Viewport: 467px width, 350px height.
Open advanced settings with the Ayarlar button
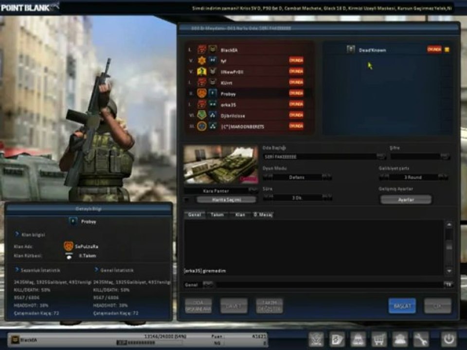406,199
